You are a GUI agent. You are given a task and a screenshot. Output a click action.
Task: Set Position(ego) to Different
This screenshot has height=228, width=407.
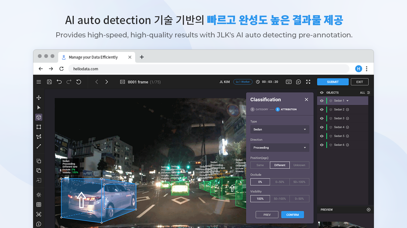[x=280, y=165]
